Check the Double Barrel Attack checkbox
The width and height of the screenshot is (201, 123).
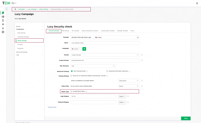click(x=71, y=91)
